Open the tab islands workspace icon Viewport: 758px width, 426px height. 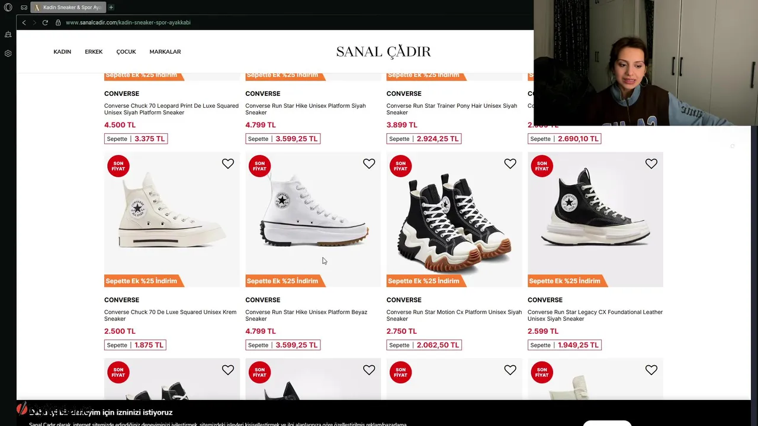(x=24, y=8)
